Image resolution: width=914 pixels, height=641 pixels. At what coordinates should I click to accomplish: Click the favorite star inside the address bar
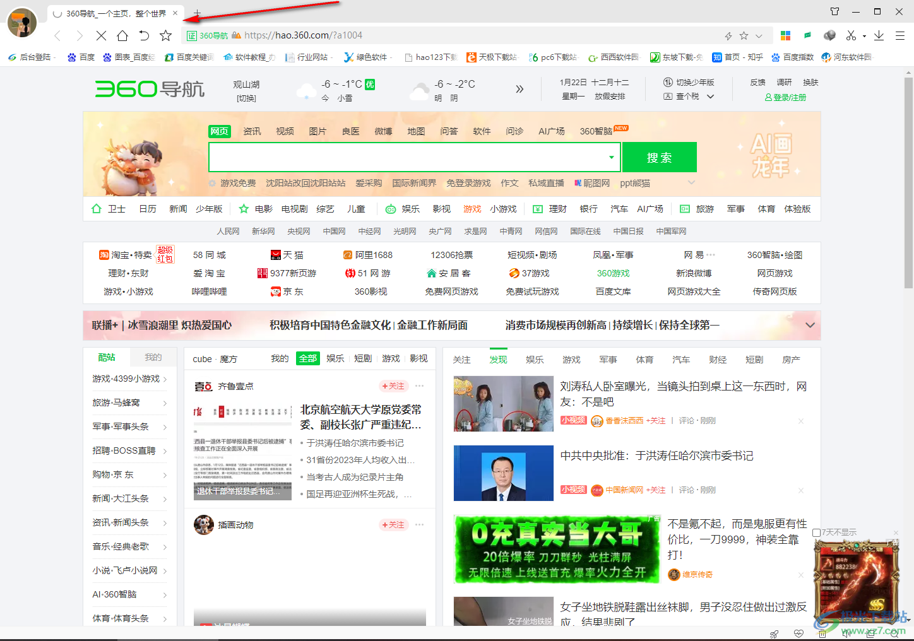744,36
